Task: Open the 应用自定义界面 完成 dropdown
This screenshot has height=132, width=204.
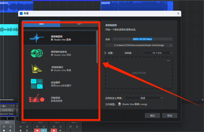Action: click(144, 98)
